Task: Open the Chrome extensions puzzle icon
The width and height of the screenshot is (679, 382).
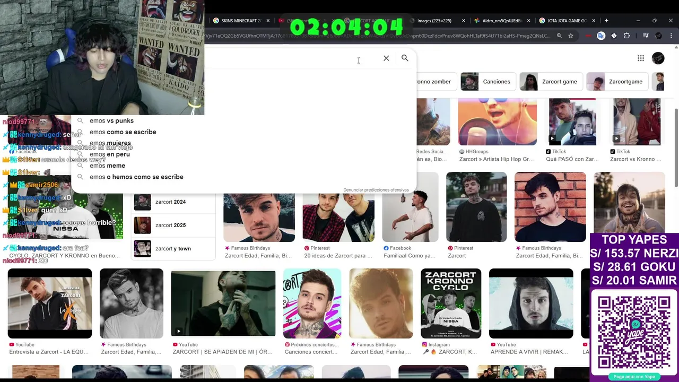Action: [627, 36]
